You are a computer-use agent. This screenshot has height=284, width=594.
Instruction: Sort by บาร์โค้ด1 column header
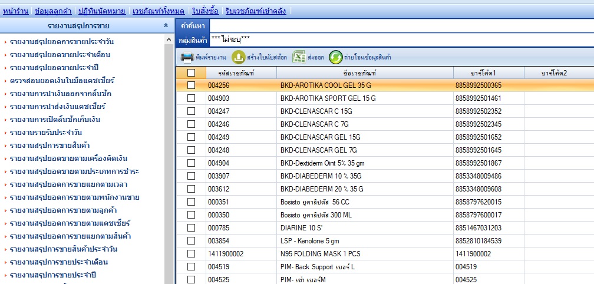(489, 72)
